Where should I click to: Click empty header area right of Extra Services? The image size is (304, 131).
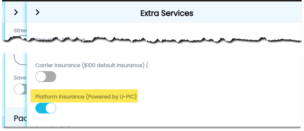pyautogui.click(x=245, y=13)
